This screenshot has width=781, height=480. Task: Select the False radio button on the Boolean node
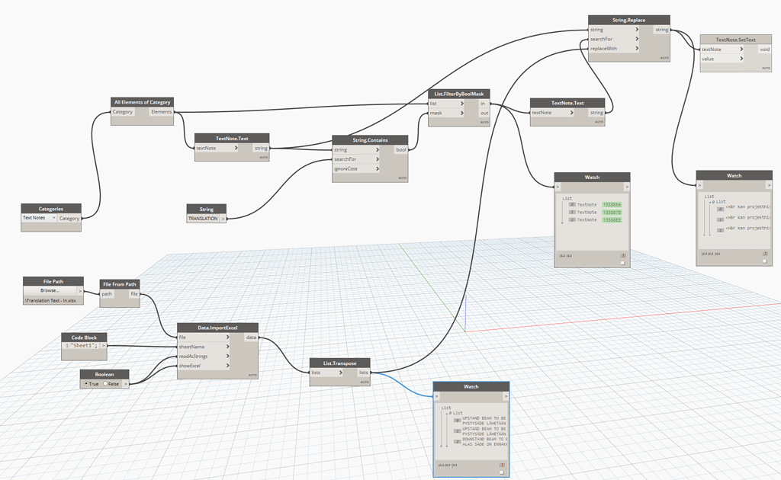tap(107, 383)
